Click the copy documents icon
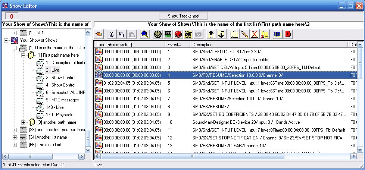The width and height of the screenshot is (365, 170). 122,34
